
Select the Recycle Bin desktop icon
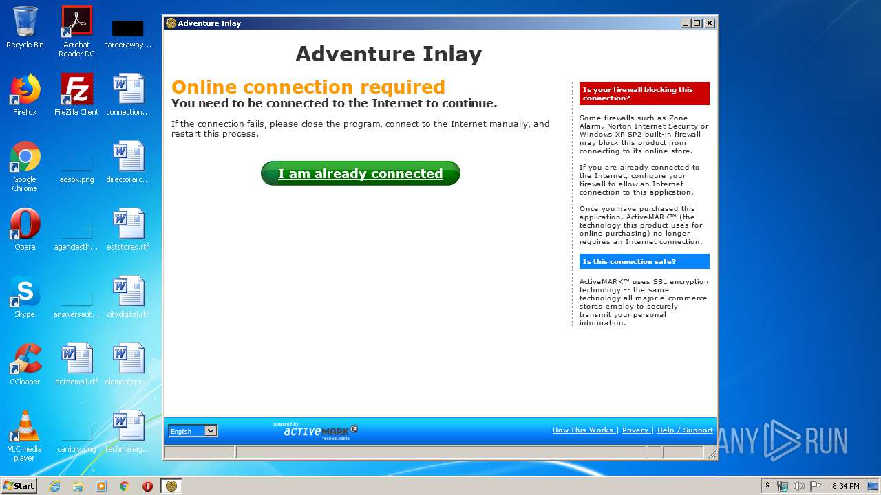click(25, 27)
